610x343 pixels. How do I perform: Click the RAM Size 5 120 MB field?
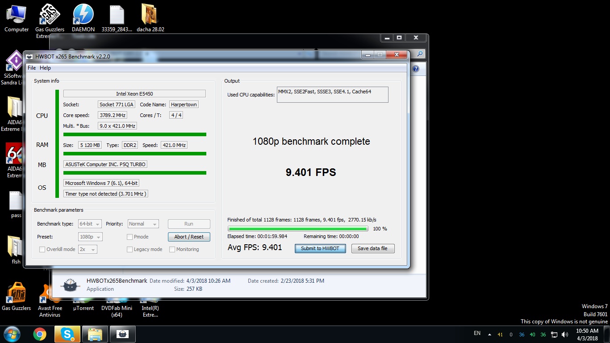(x=90, y=145)
